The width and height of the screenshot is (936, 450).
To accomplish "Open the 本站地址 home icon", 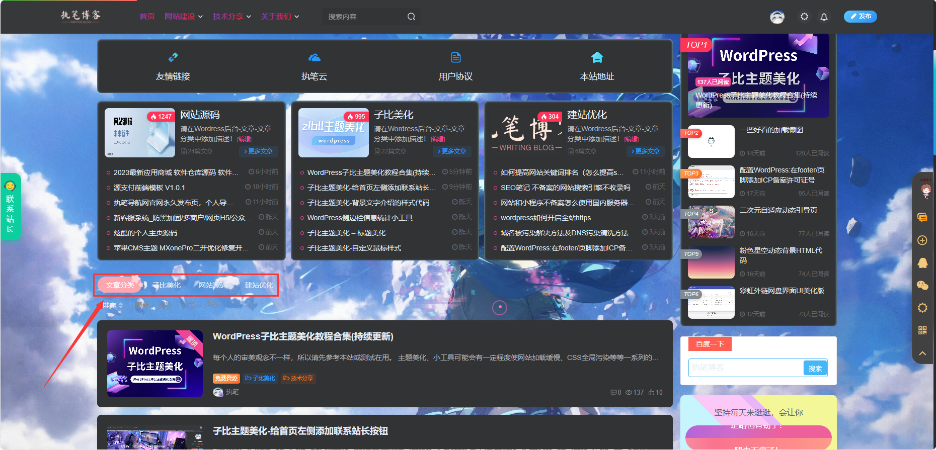I will point(597,57).
